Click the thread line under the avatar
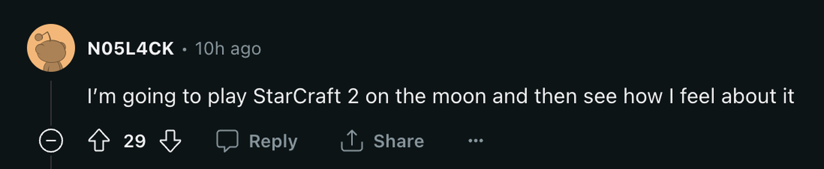Viewport: 824px width, 169px height. (51, 103)
